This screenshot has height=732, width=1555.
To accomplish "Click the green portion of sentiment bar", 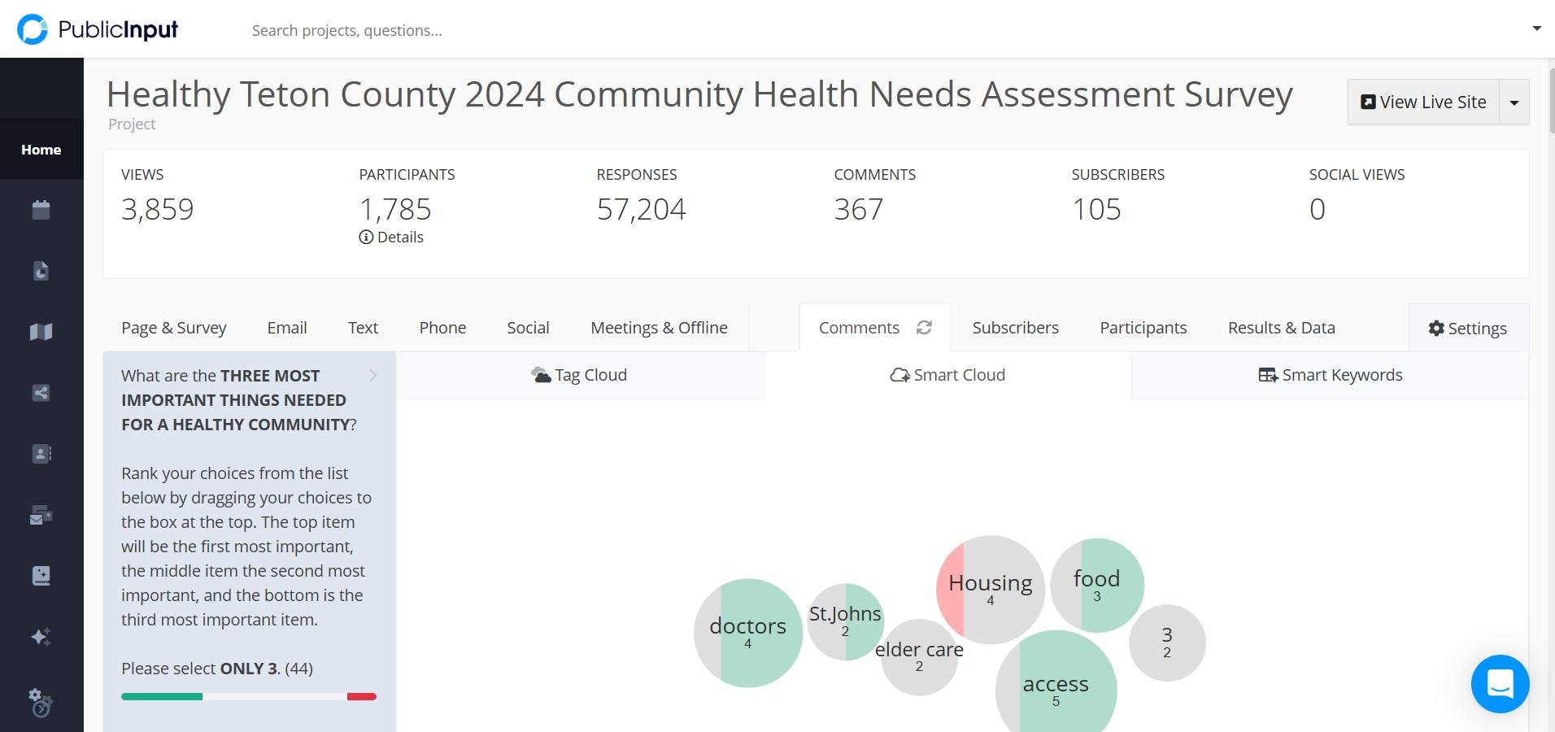I will coord(161,696).
